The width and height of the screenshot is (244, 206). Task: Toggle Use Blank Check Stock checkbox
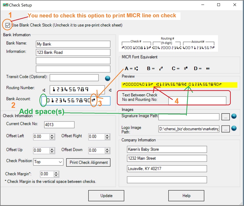[x=7, y=25]
